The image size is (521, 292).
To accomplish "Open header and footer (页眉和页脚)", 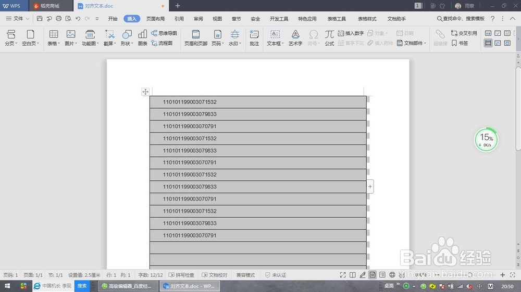I will 196,37.
